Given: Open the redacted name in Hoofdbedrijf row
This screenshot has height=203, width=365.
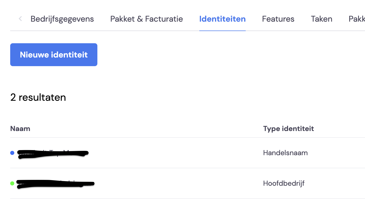Looking at the screenshot, I should (56, 184).
